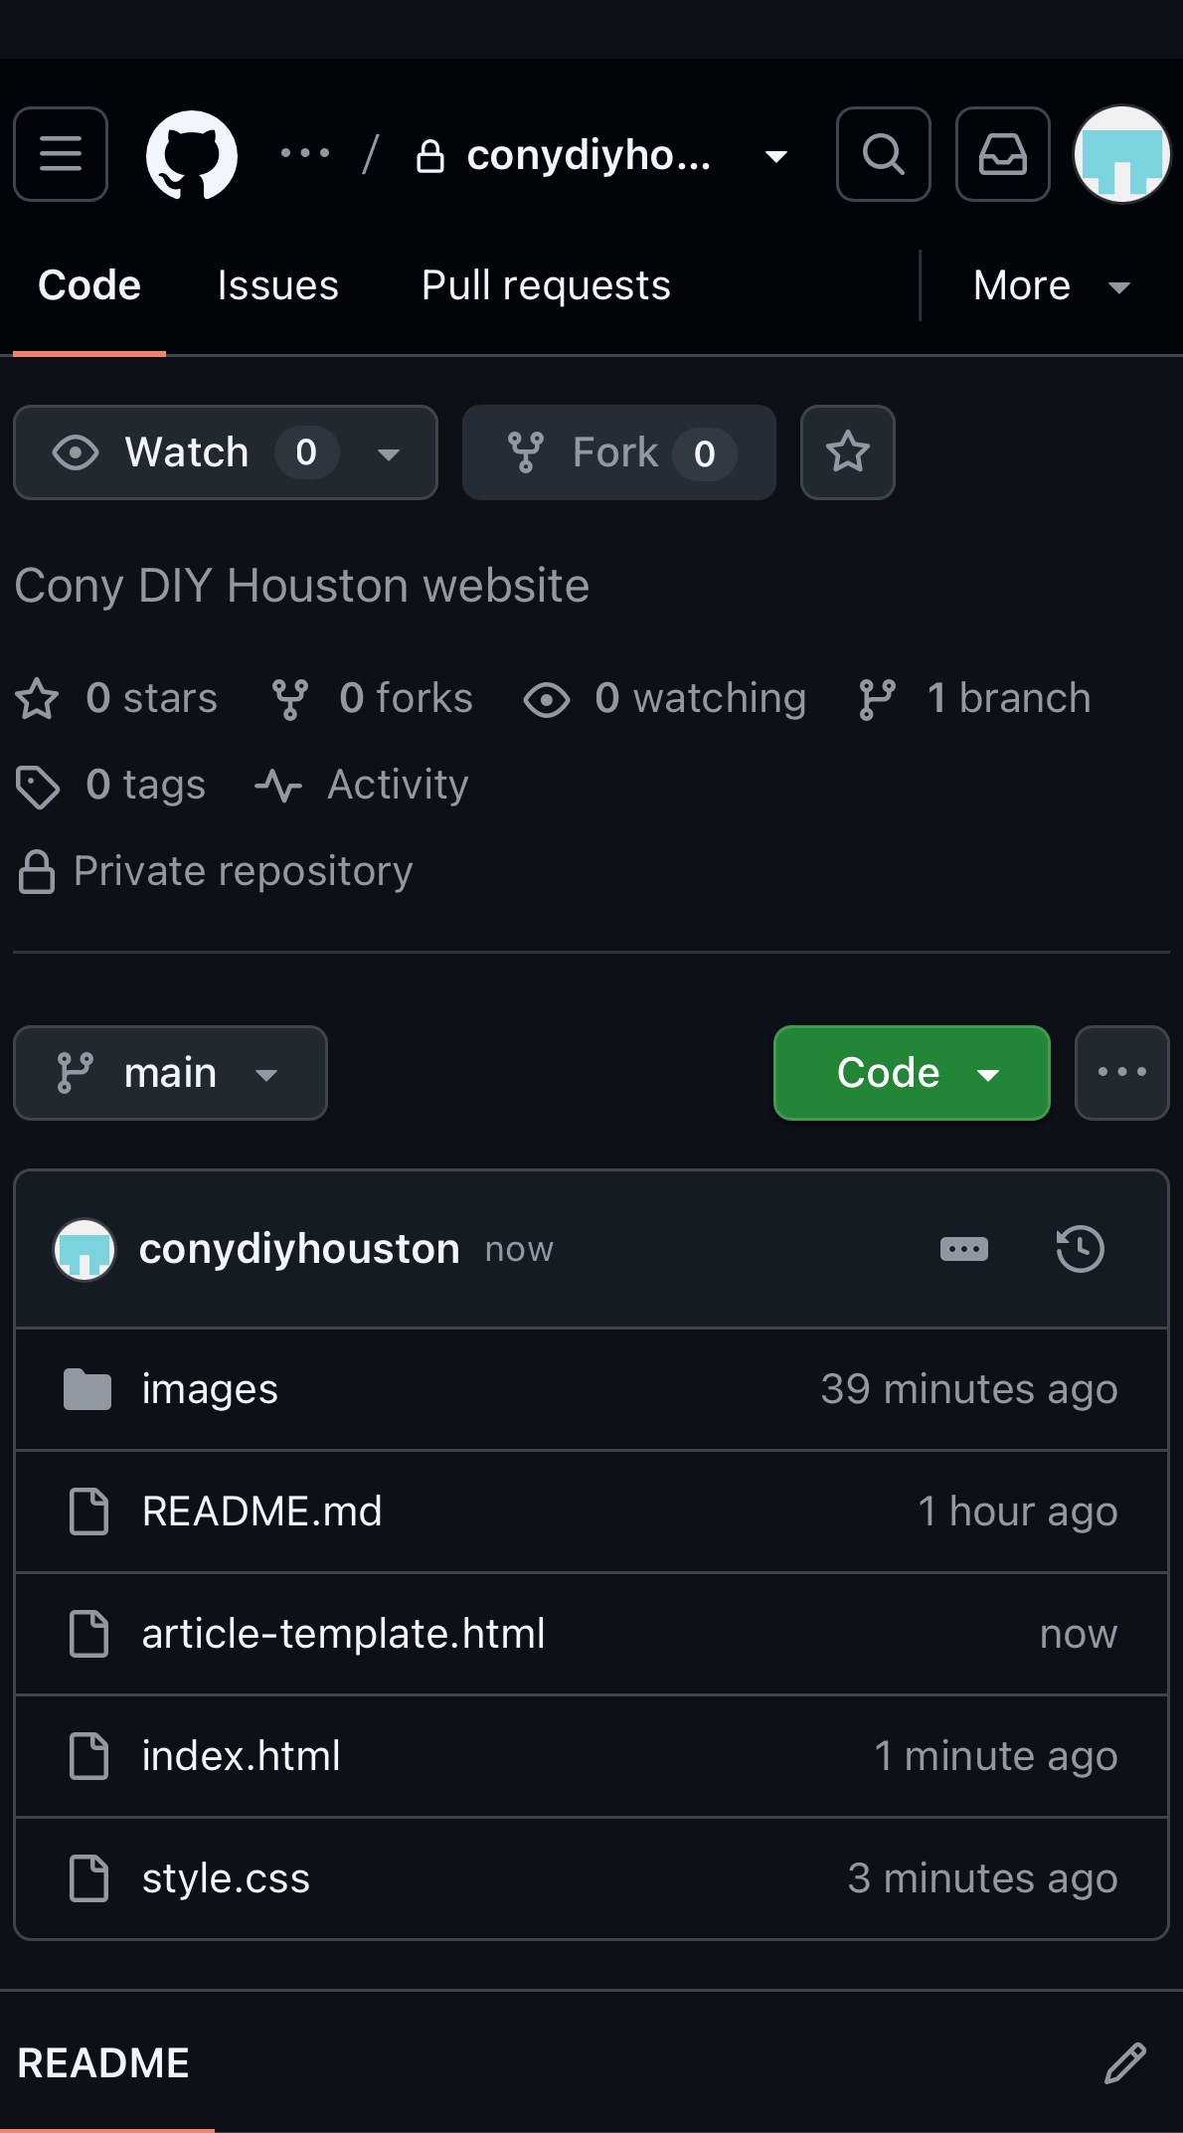Open the search magnifier button
The height and width of the screenshot is (2133, 1183).
884,154
